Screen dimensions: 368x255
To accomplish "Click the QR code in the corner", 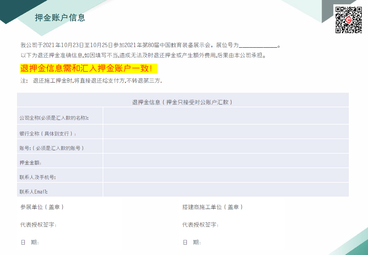I will 349,20.
